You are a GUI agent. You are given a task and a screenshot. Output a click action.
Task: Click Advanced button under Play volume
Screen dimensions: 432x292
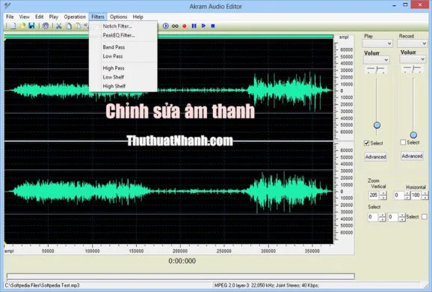point(375,156)
